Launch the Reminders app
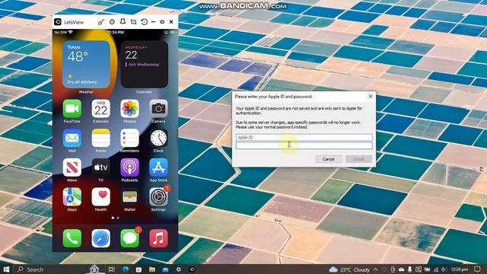 [x=129, y=138]
